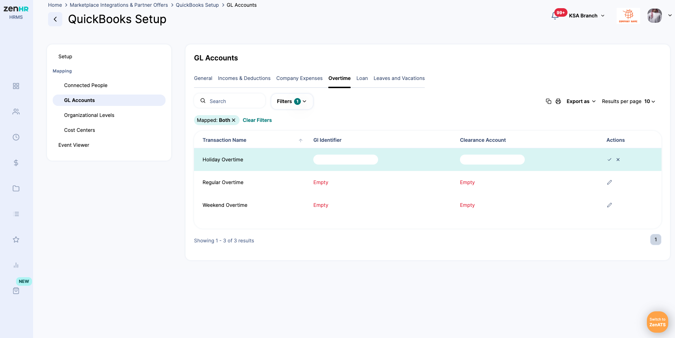Image resolution: width=675 pixels, height=338 pixels.
Task: Select the Overtime tab
Action: pos(339,78)
